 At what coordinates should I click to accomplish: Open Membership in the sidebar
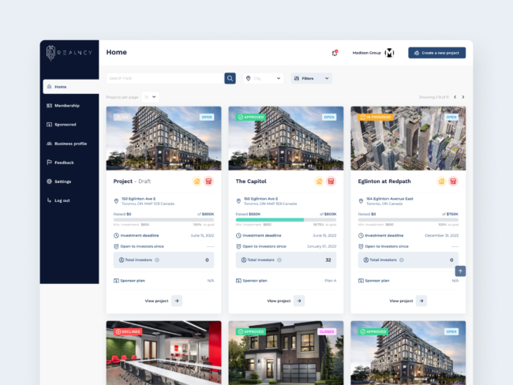click(67, 105)
